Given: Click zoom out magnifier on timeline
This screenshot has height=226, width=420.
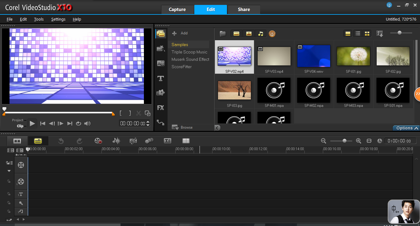Looking at the screenshot, I should click(323, 141).
